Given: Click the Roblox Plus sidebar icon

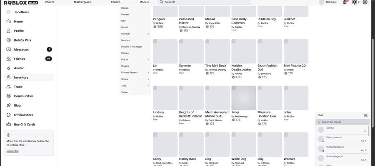Looking at the screenshot, I should point(9,40).
